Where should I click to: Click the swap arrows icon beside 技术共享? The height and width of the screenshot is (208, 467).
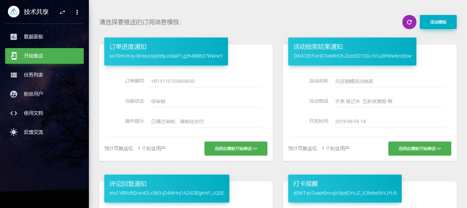62,12
